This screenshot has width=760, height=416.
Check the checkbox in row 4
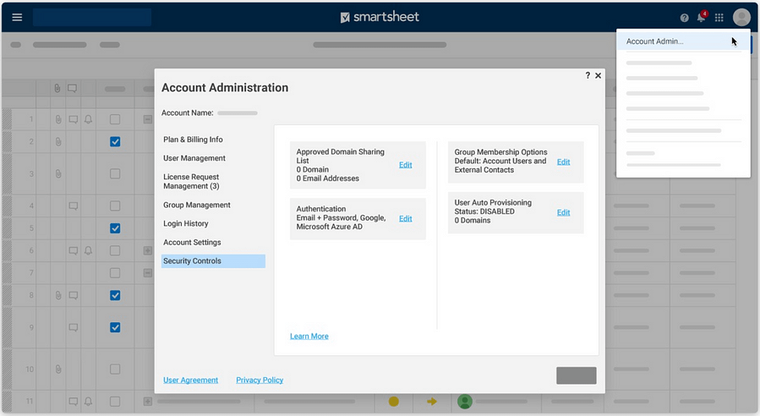pos(115,206)
